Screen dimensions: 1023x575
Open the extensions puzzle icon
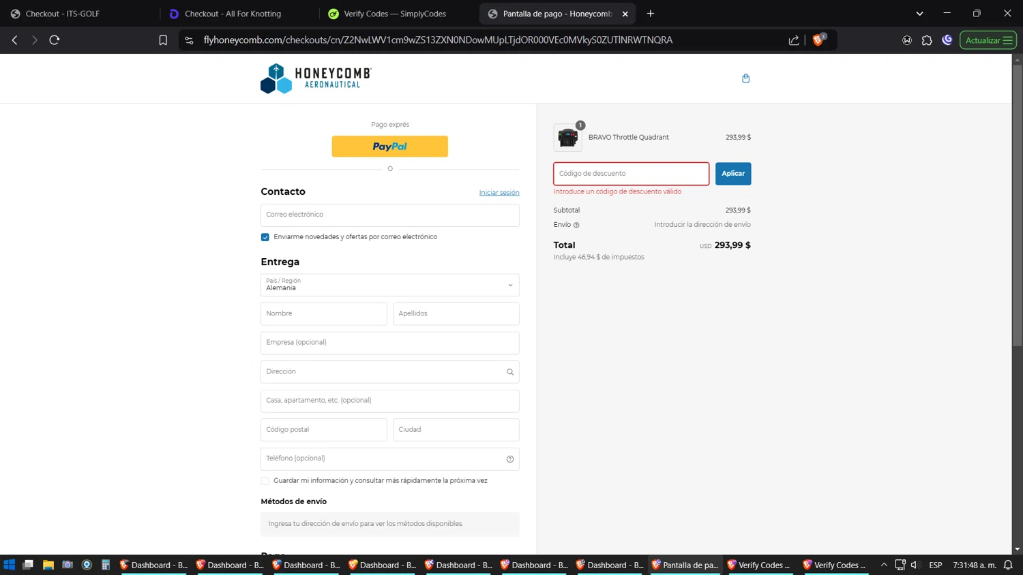(x=927, y=40)
